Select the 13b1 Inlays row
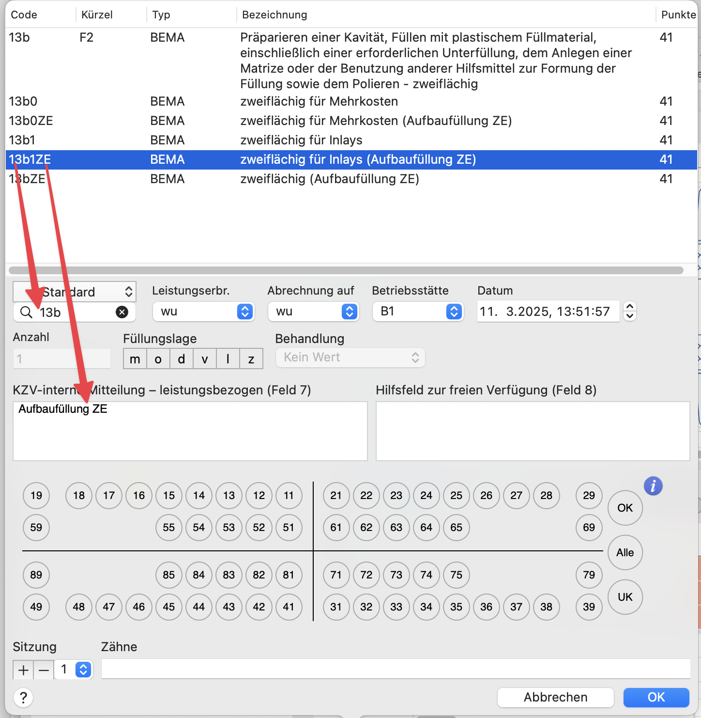This screenshot has height=718, width=701. (351, 140)
